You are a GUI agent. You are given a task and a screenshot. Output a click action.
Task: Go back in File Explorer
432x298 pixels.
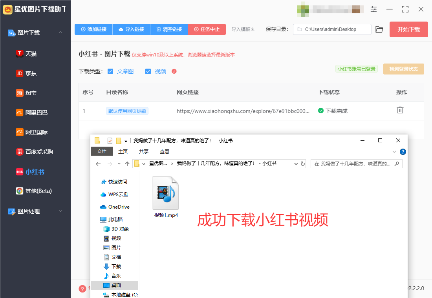tap(98, 164)
